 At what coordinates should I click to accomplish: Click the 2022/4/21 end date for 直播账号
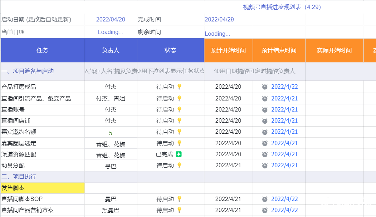[284, 110]
